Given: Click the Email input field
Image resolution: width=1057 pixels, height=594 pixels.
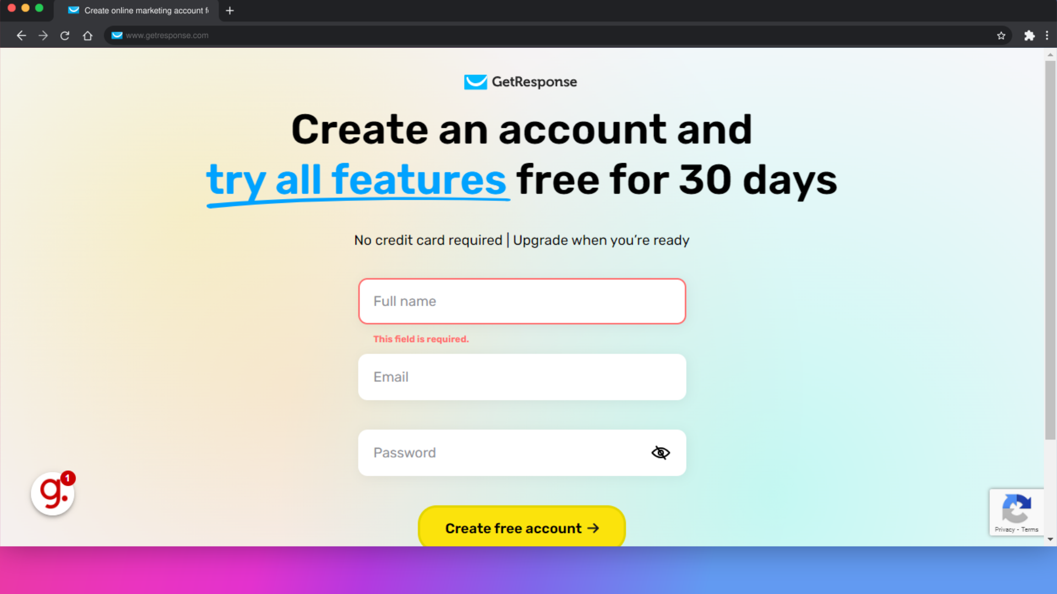Looking at the screenshot, I should (x=521, y=376).
